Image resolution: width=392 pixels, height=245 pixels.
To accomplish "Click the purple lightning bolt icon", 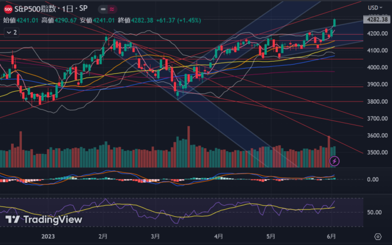I will click(x=334, y=161).
